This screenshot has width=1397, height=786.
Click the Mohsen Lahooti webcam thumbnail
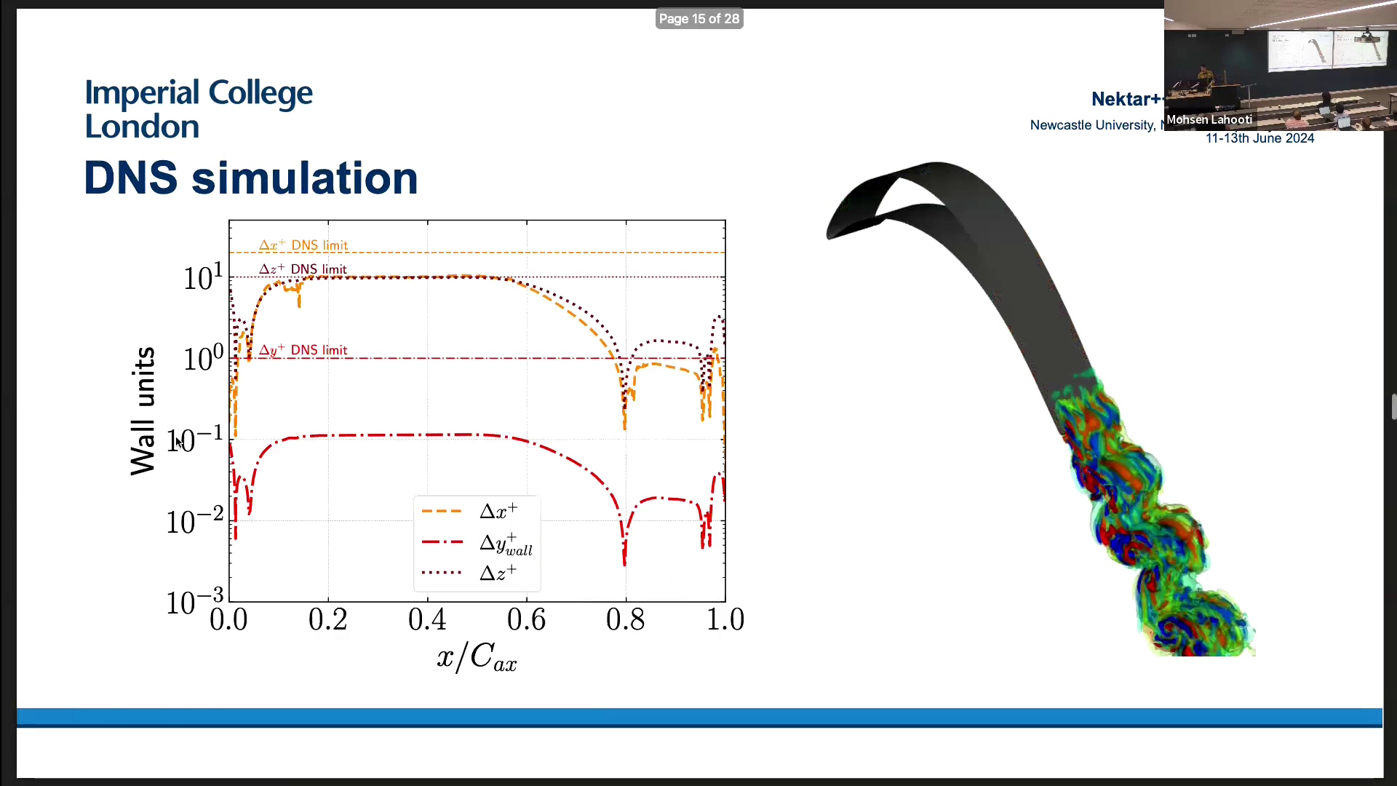click(1281, 65)
